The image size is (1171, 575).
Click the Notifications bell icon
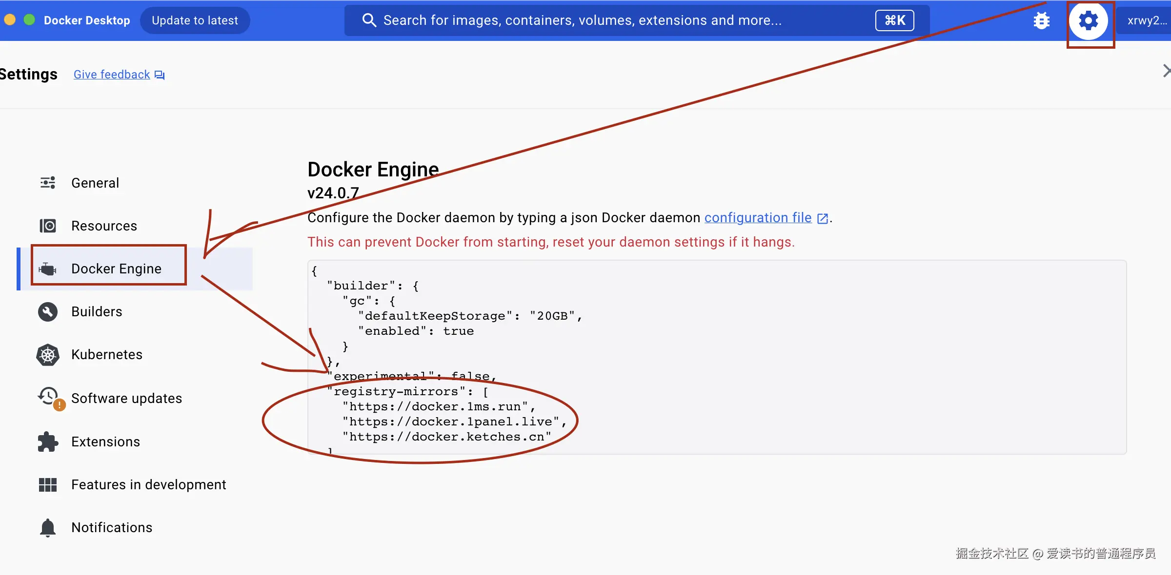click(x=48, y=527)
